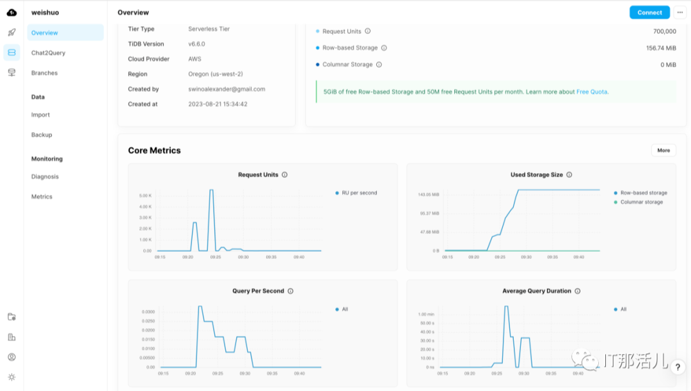Click the TiDB Cloud logo icon
This screenshot has width=691, height=391.
coord(12,12)
